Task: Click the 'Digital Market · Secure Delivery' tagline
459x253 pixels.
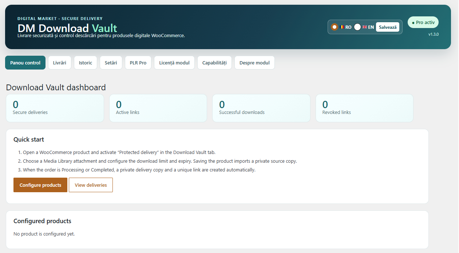Action: tap(60, 19)
